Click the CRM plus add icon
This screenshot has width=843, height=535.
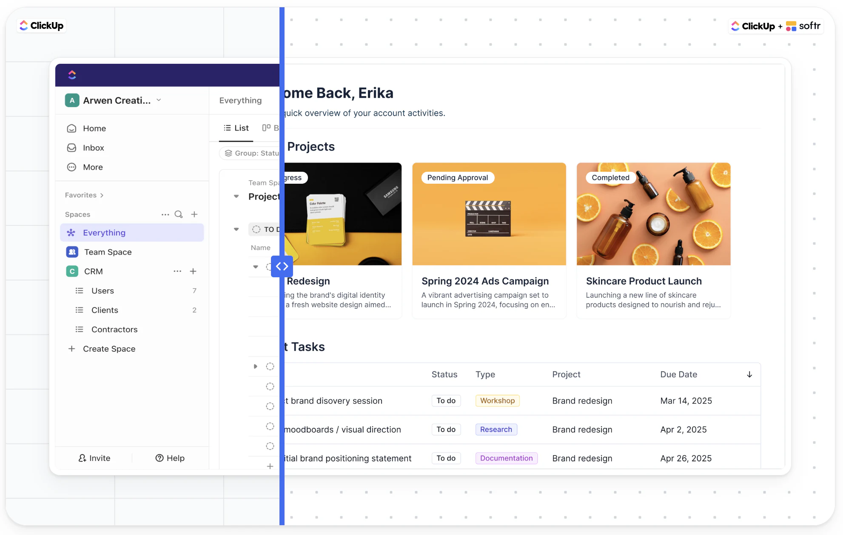coord(193,271)
